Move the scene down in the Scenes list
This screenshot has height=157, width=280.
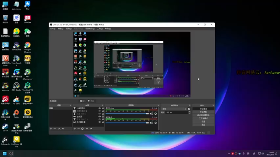[63, 128]
